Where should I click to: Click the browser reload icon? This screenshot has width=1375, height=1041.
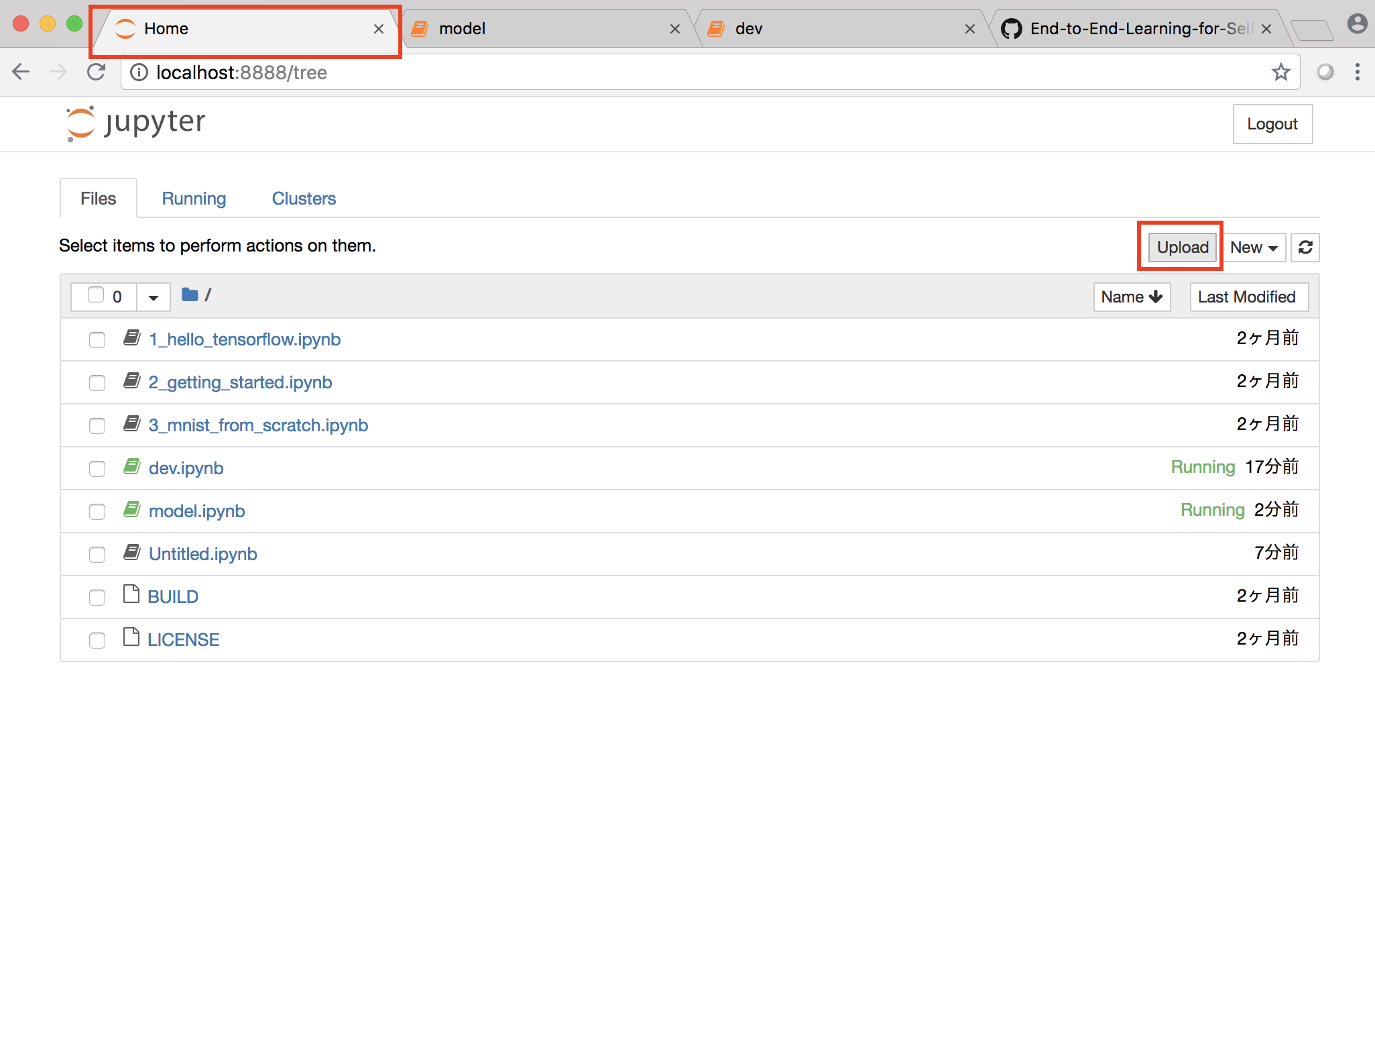click(97, 72)
